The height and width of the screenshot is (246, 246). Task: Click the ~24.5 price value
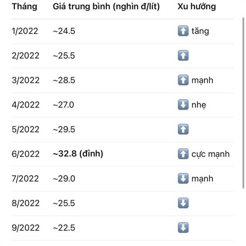64,31
